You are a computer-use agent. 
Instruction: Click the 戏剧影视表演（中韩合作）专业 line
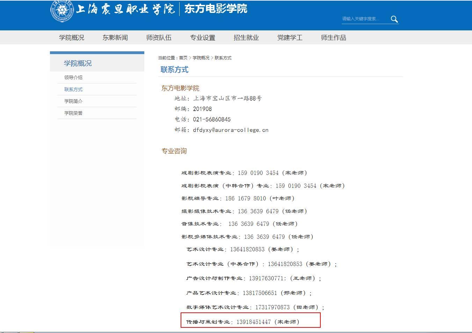[x=263, y=186]
